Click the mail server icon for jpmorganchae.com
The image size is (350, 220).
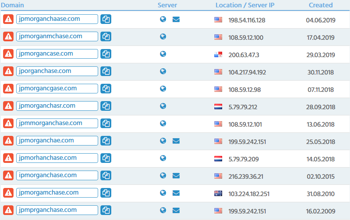tap(176, 141)
